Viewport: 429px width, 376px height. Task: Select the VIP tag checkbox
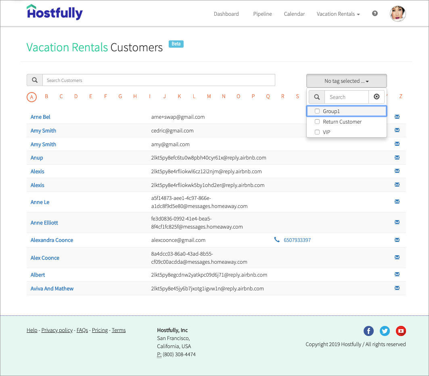(x=317, y=132)
